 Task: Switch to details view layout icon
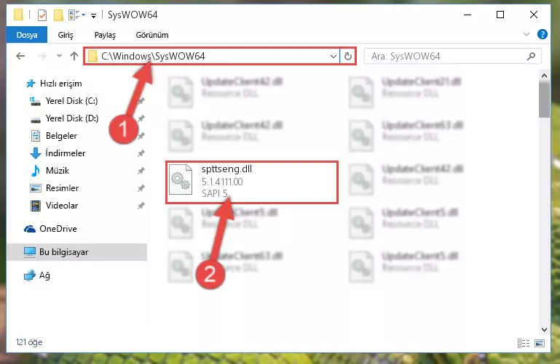click(523, 343)
